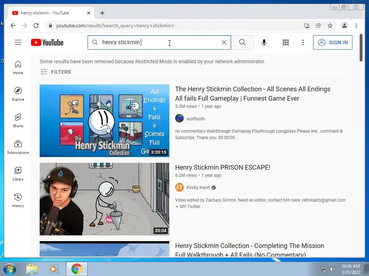The width and height of the screenshot is (369, 276).
Task: Click the wolftooth channel avatar
Action: click(179, 119)
